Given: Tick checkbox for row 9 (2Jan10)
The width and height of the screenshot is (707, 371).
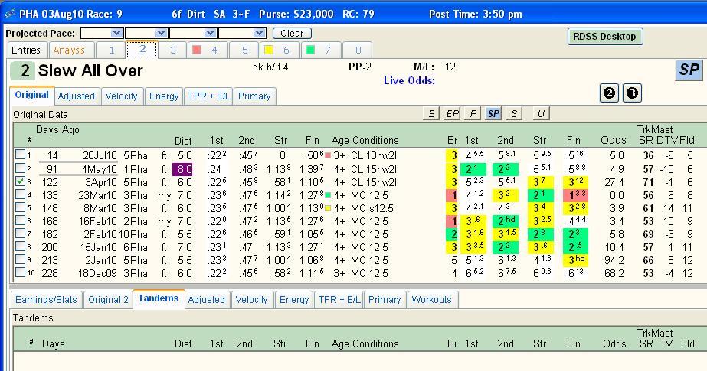Looking at the screenshot, I should pos(20,259).
